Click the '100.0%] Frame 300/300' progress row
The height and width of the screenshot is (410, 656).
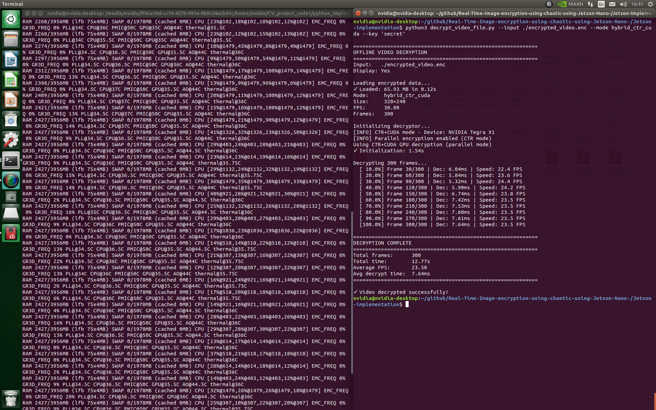[x=442, y=224]
